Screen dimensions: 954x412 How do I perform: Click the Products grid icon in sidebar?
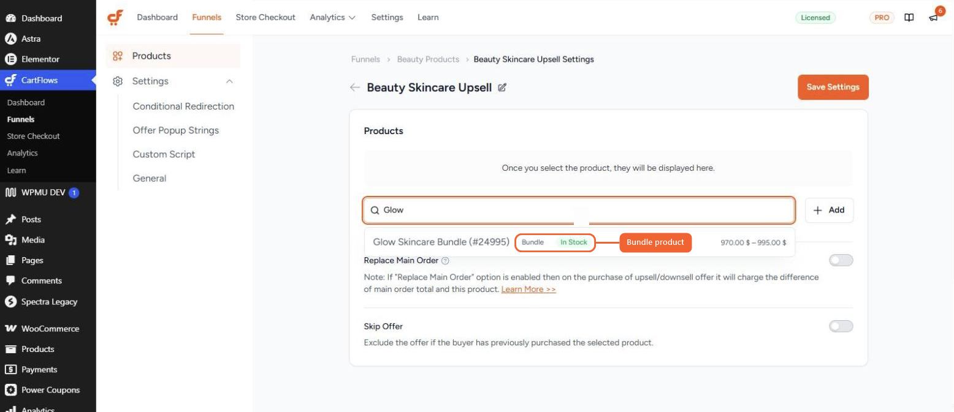point(118,56)
